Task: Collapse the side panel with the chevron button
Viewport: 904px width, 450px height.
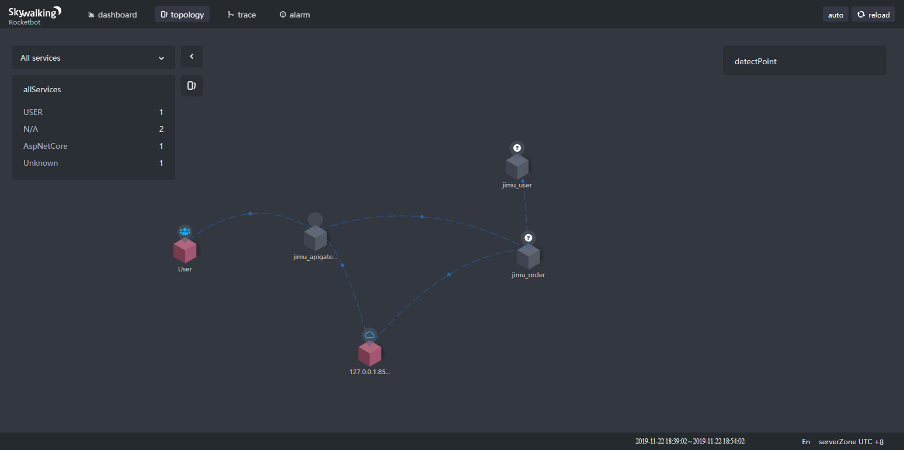Action: tap(192, 57)
